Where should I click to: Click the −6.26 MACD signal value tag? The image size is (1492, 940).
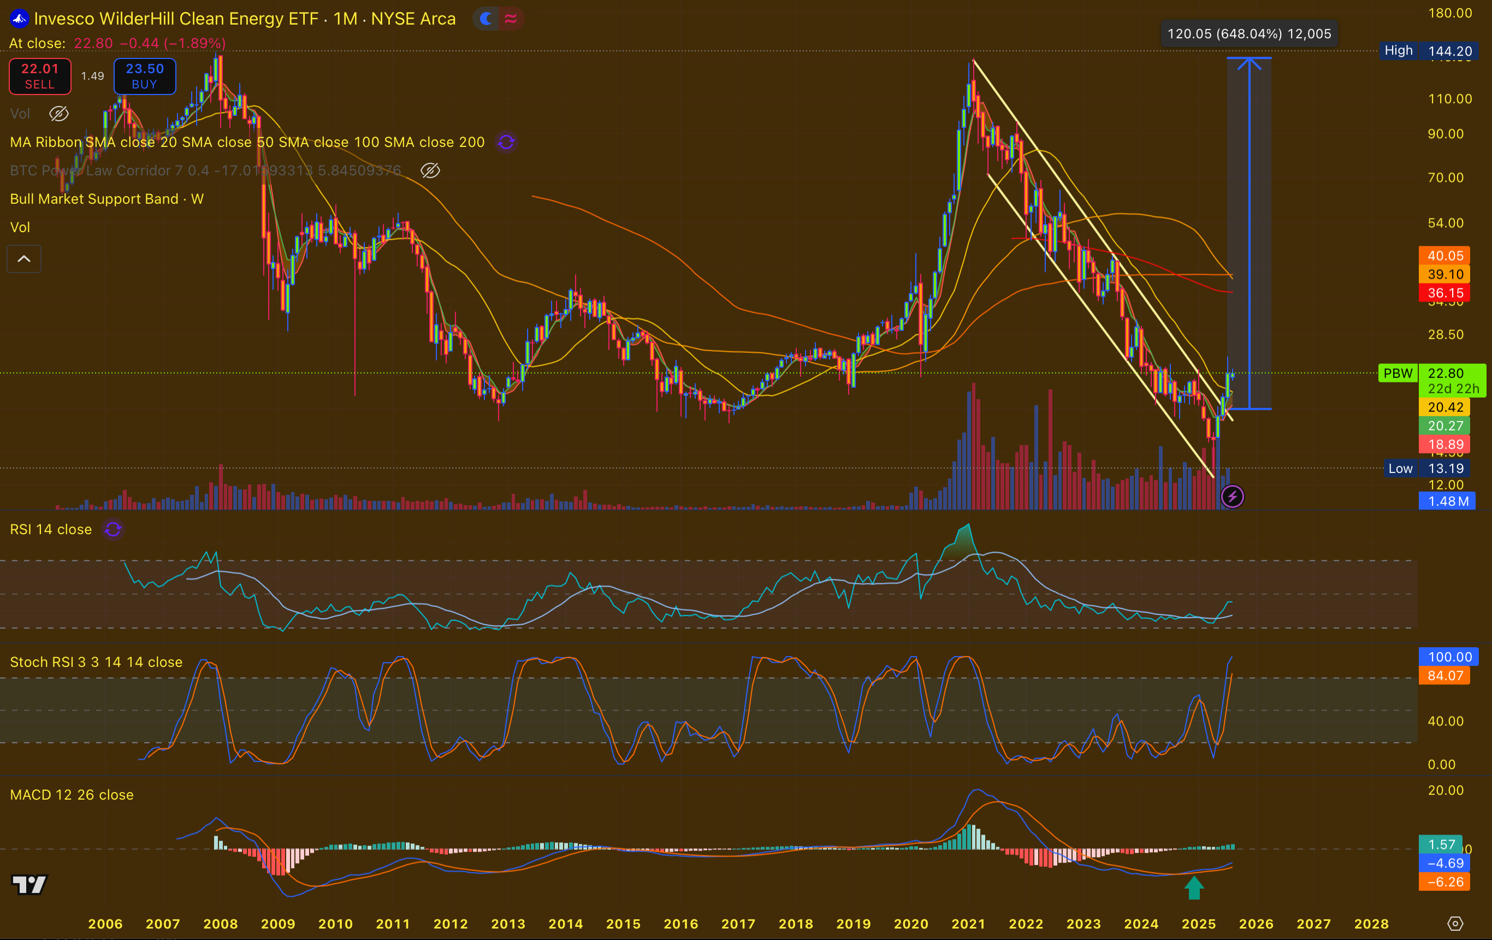pos(1444,881)
